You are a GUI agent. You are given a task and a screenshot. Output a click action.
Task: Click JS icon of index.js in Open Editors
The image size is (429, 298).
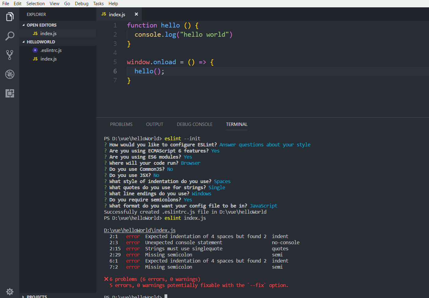pyautogui.click(x=35, y=33)
